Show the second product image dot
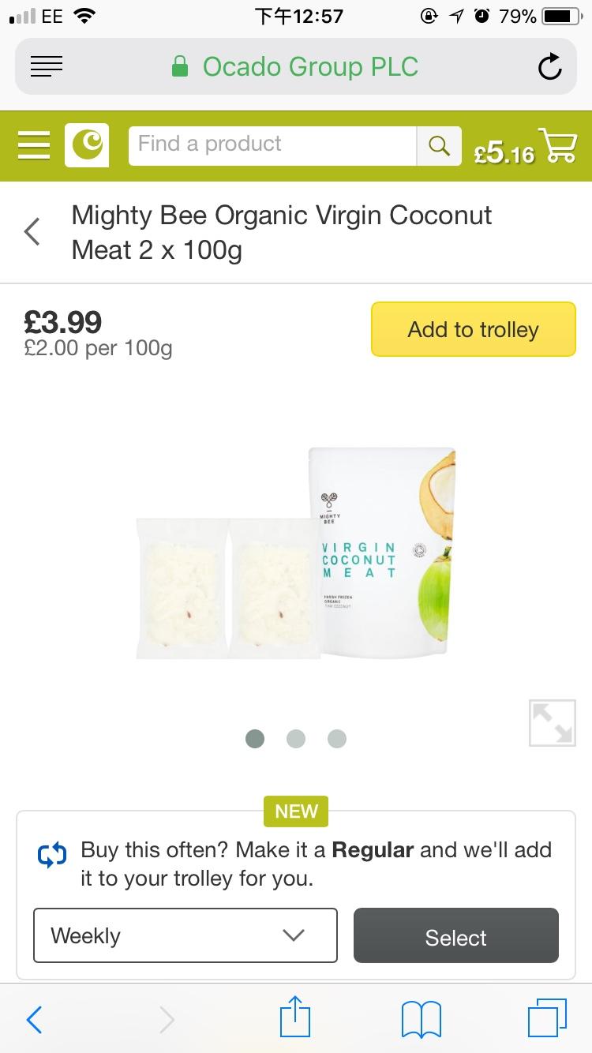Screen dimensions: 592x1053 (x=296, y=739)
